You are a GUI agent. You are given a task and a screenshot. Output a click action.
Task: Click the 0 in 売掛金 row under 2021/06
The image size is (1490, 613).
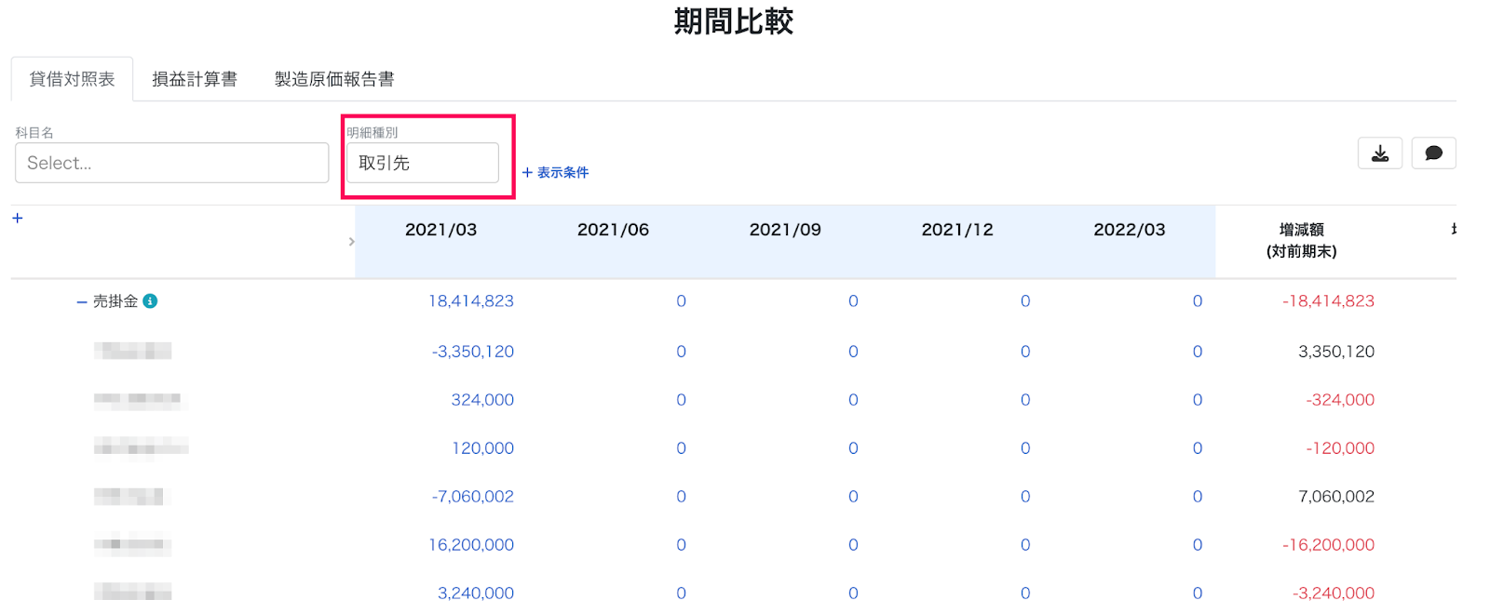681,301
